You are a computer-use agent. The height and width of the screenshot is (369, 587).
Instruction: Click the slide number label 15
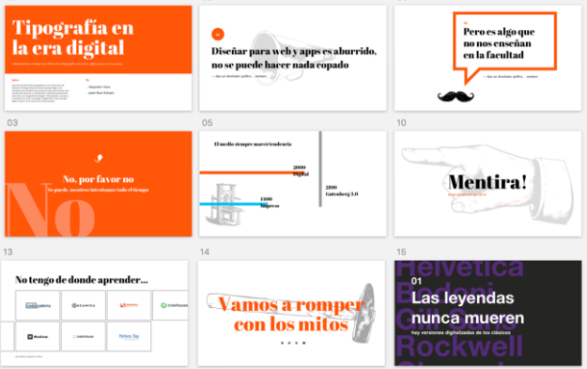(x=401, y=252)
